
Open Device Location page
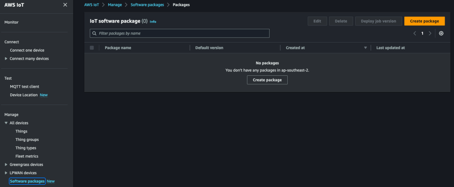click(24, 95)
